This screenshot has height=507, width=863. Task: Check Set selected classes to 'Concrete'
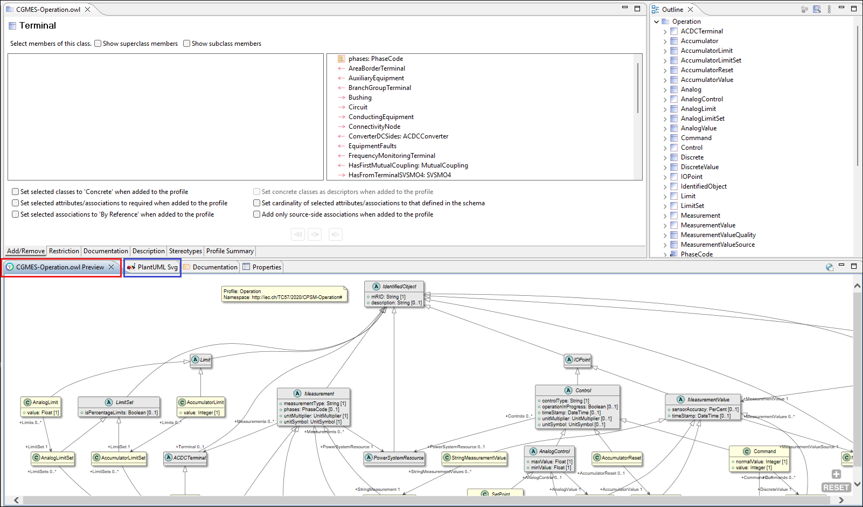point(16,192)
